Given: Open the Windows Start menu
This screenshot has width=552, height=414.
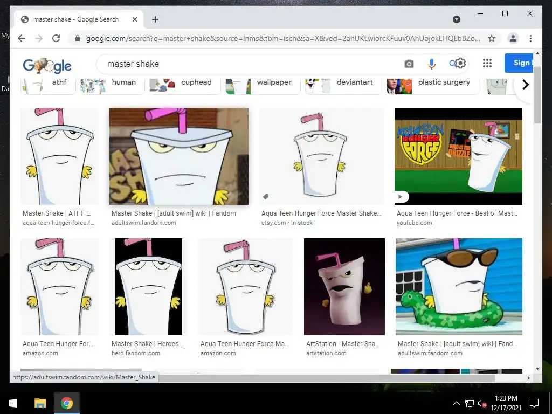Looking at the screenshot, I should pyautogui.click(x=13, y=403).
